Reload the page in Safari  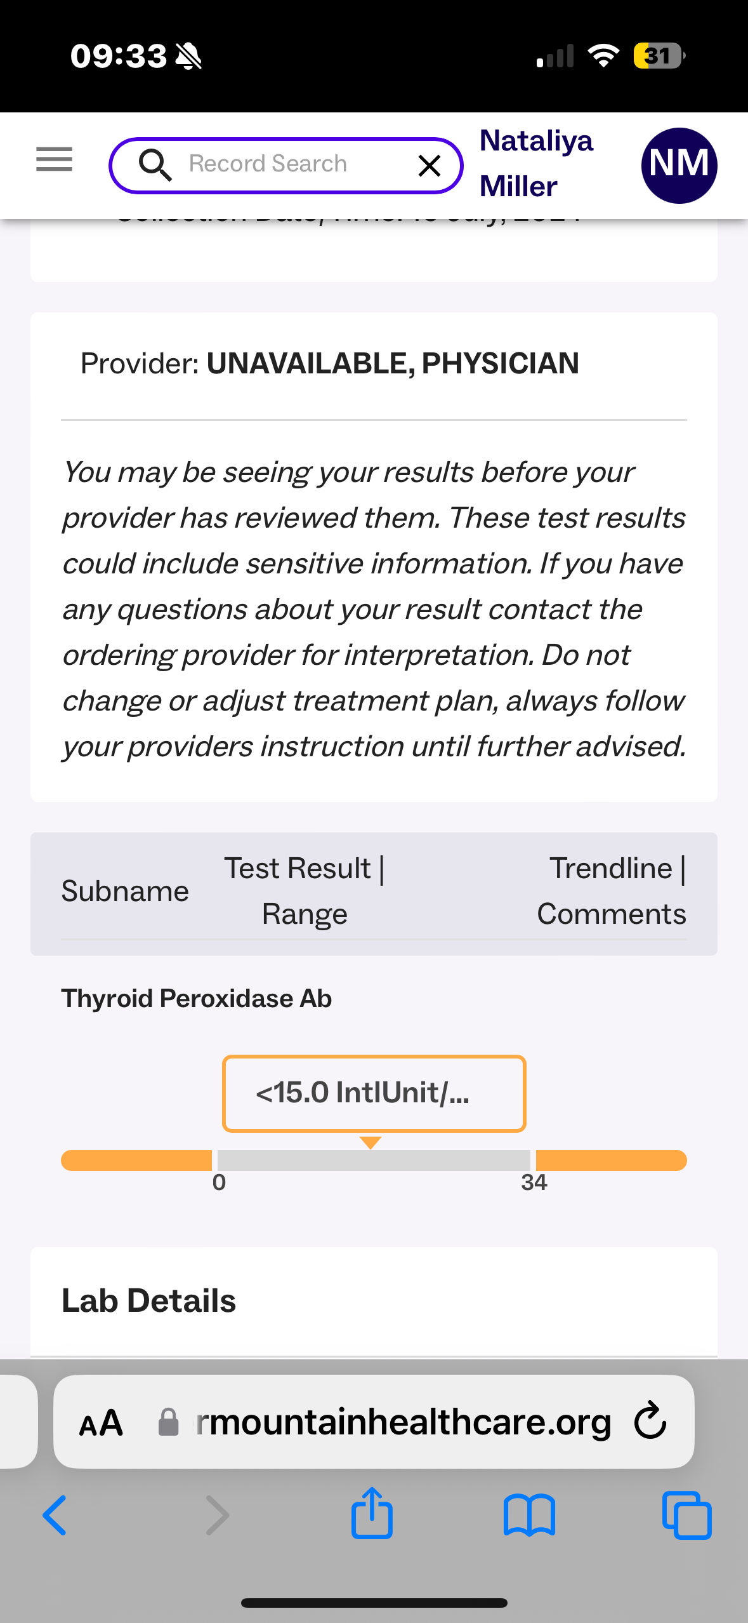[650, 1420]
